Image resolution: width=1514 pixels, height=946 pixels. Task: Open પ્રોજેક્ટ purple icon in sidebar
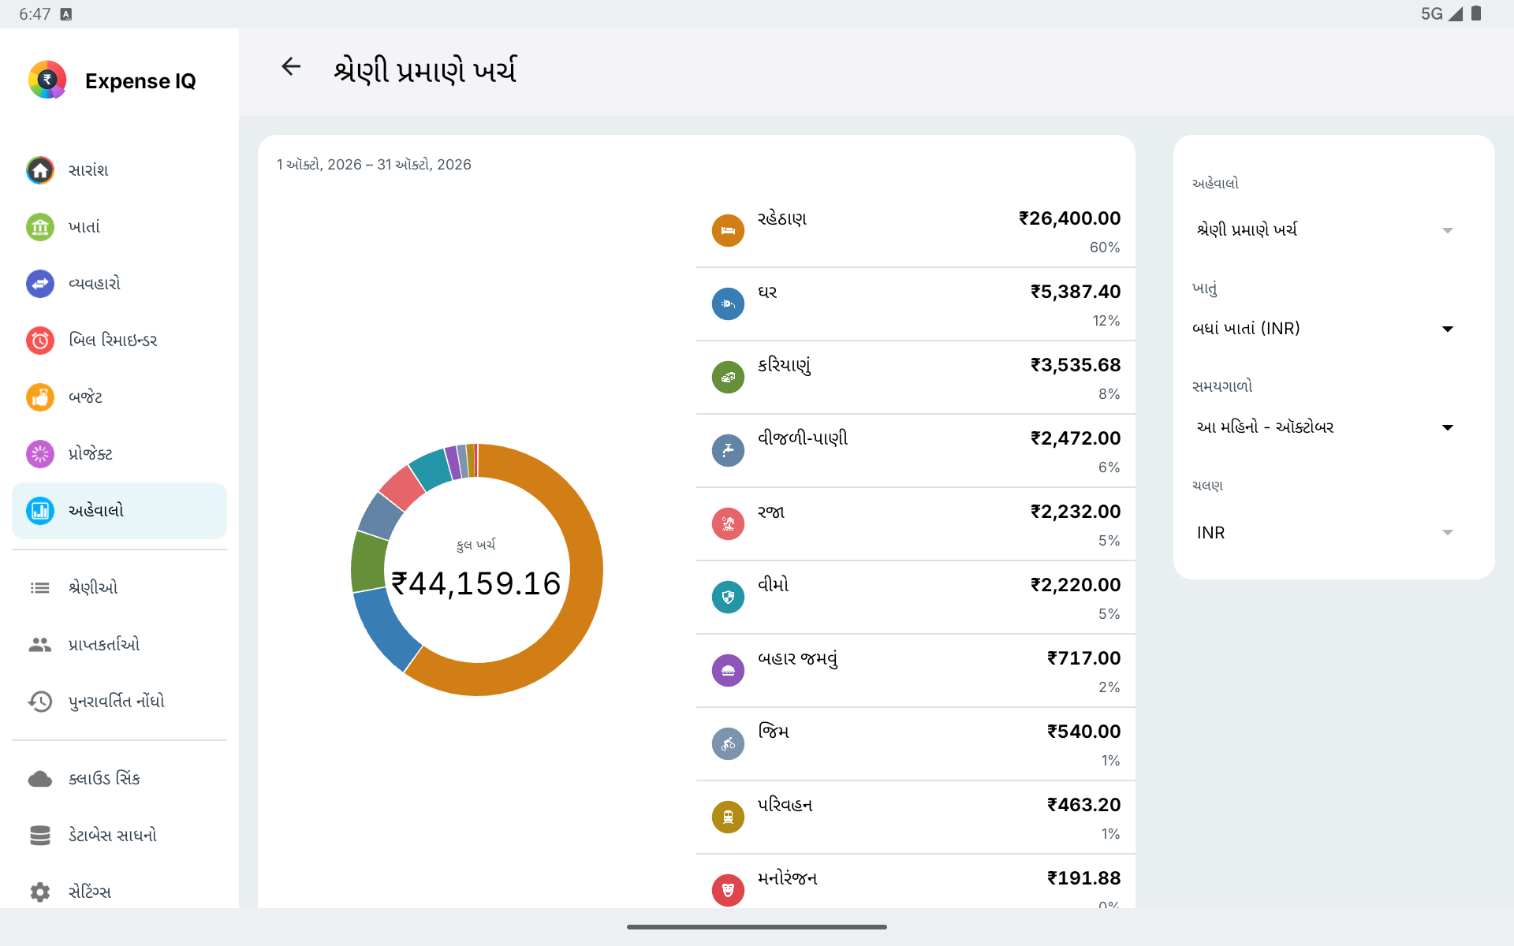(40, 454)
